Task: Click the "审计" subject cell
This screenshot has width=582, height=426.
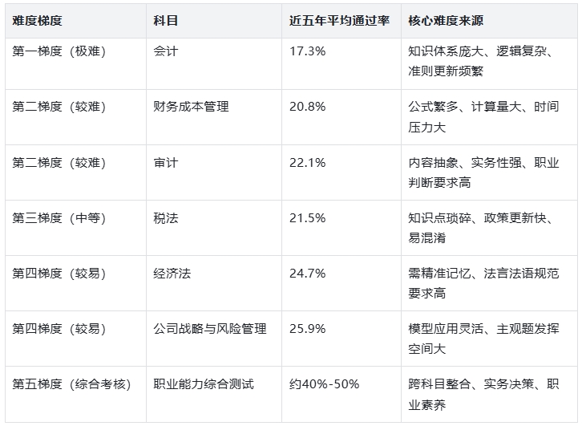Action: [x=165, y=163]
